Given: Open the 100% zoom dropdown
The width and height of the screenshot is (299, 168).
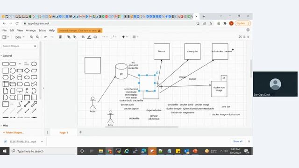Looking at the screenshot, I should click(19, 37).
